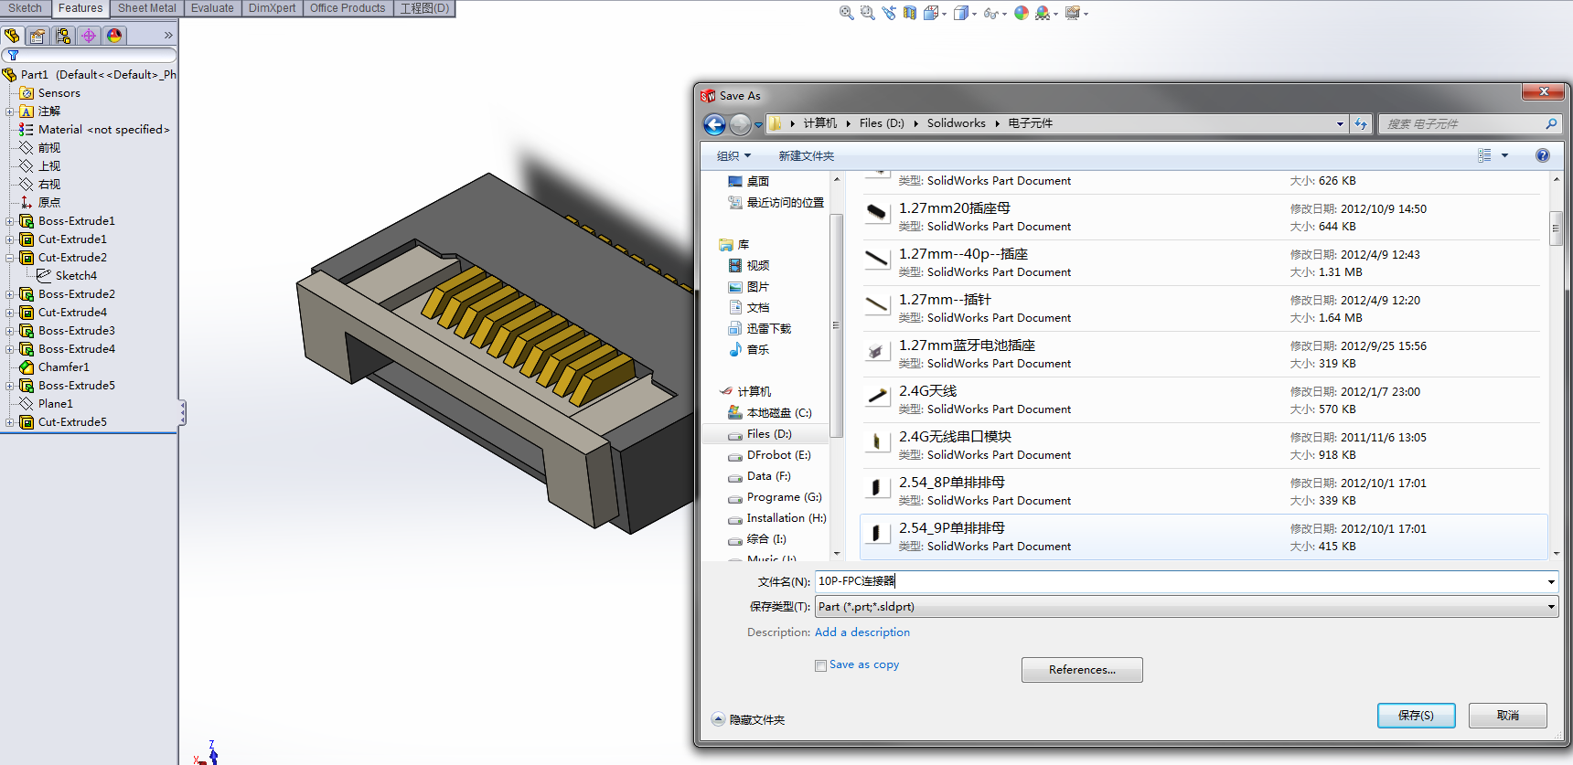Open the PropertyManager tab icon

37,36
